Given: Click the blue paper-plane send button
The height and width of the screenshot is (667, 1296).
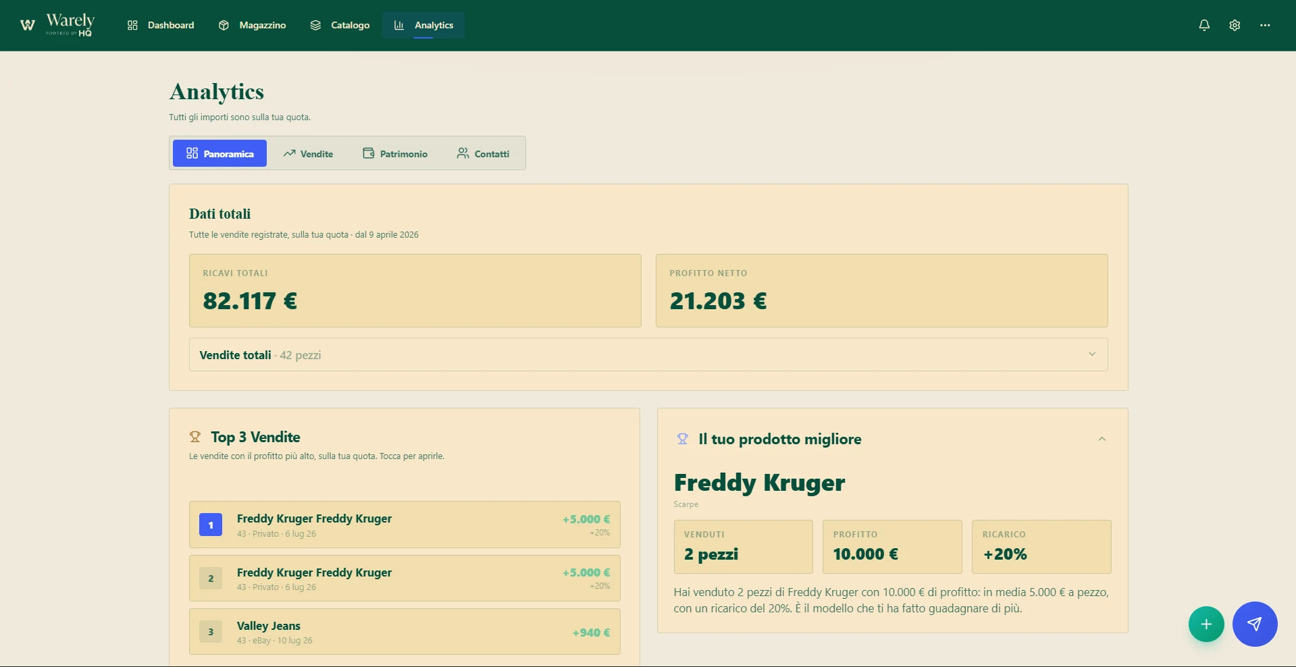Looking at the screenshot, I should point(1255,624).
